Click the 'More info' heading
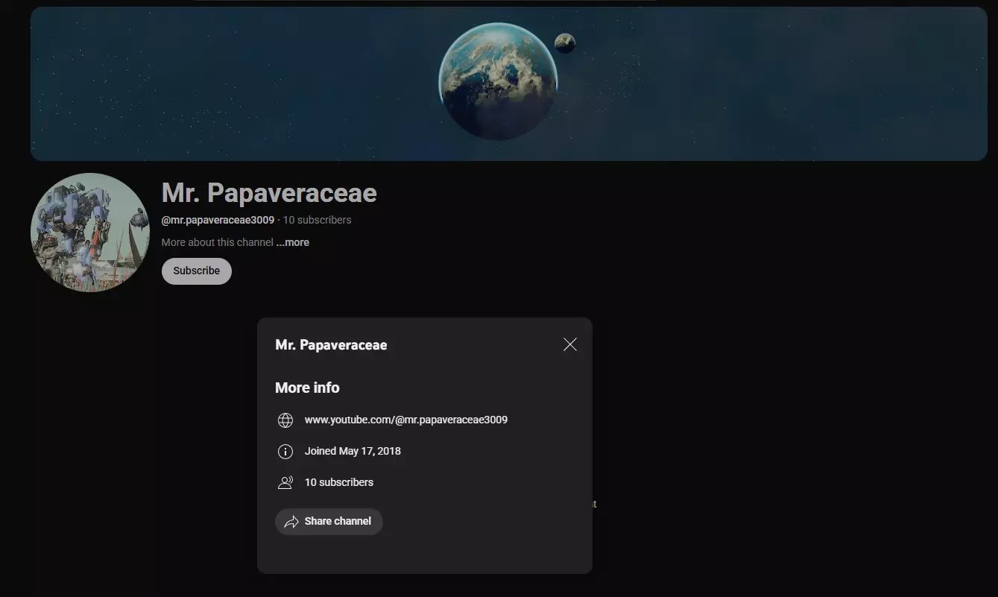Image resolution: width=998 pixels, height=597 pixels. (x=307, y=388)
